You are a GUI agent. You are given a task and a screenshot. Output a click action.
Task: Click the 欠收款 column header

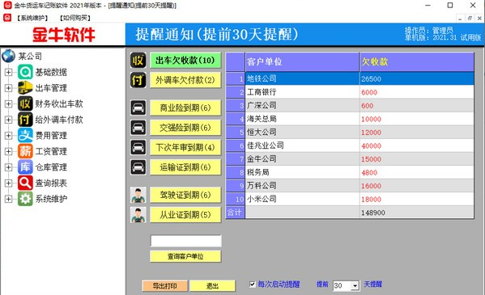pos(417,61)
